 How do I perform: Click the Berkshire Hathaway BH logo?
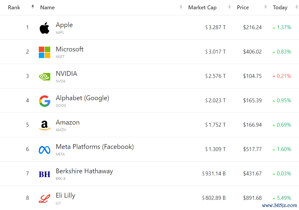(x=45, y=174)
